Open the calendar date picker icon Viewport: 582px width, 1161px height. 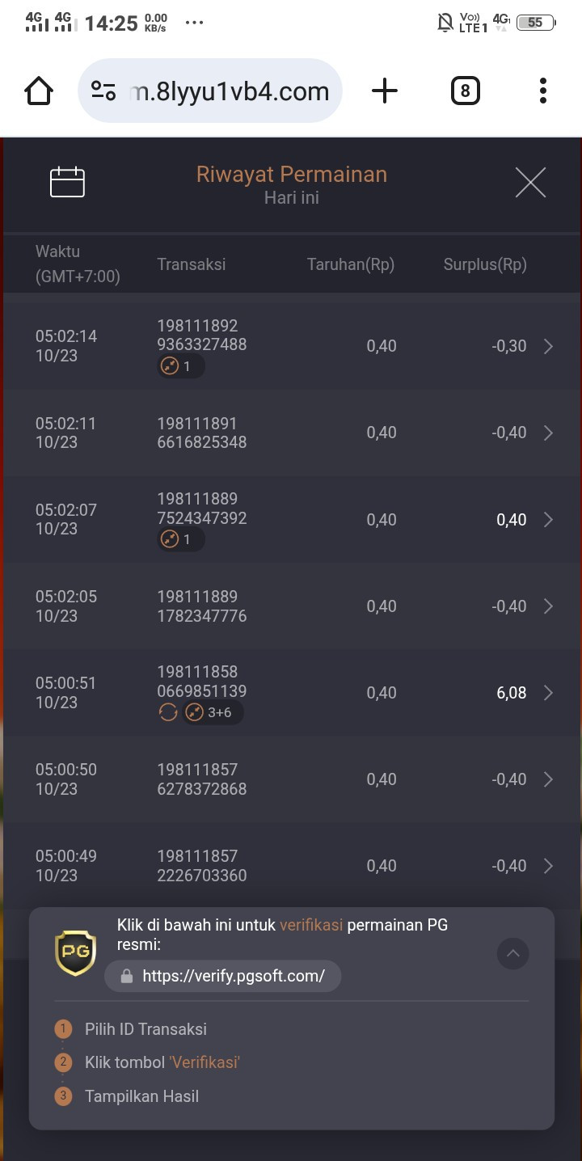(x=67, y=182)
